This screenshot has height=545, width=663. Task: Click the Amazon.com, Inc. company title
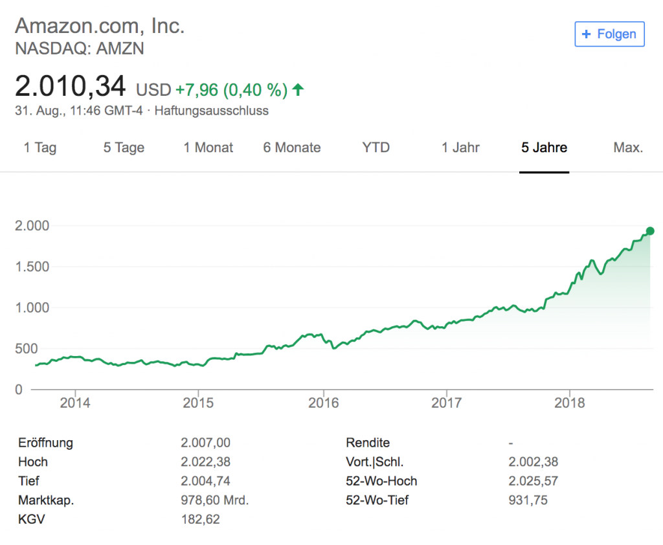[x=100, y=26]
